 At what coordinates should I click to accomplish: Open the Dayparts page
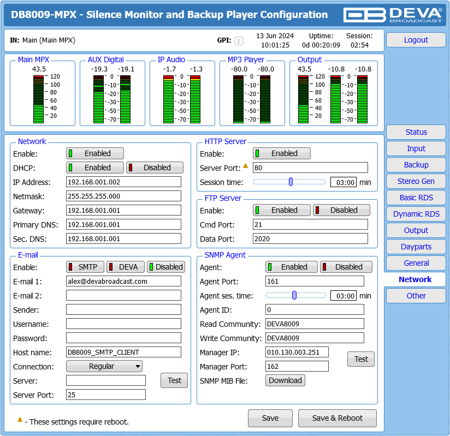pos(416,247)
